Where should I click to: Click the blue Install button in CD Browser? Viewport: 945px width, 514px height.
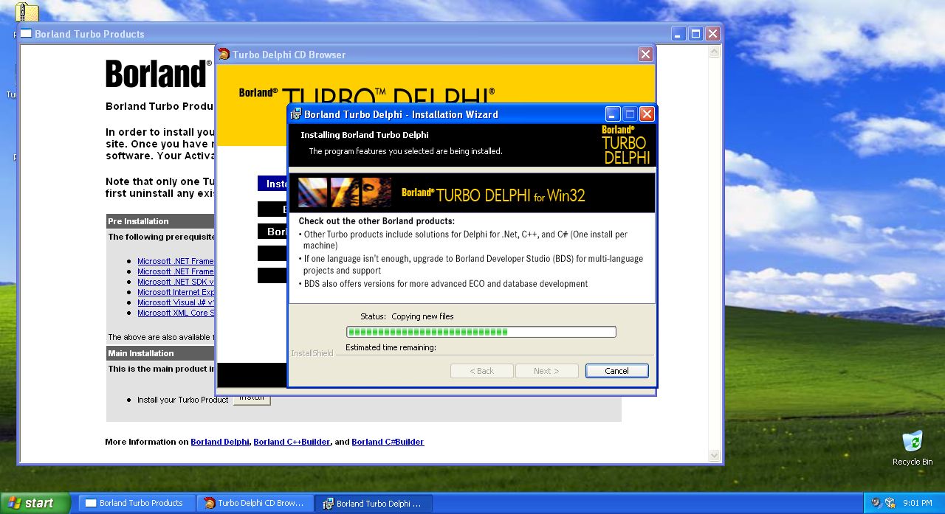pos(272,184)
